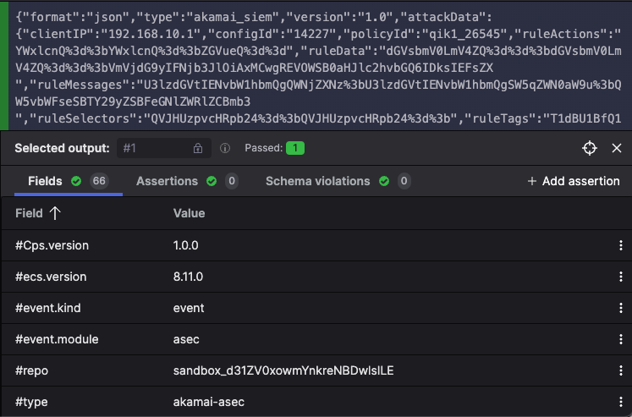This screenshot has width=632, height=417.
Task: Open options menu for #ecs.version row
Action: [618, 277]
